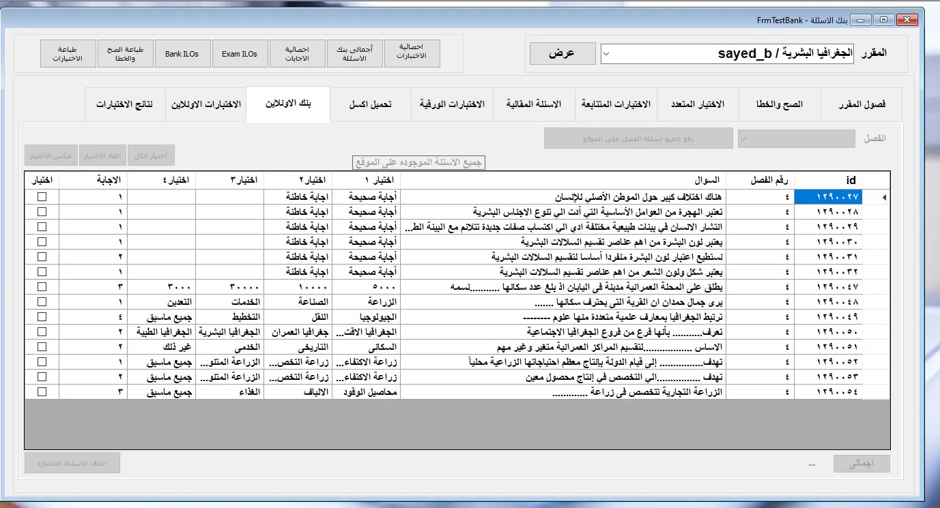Click the عكس الاختيار button
Image resolution: width=940 pixels, height=508 pixels.
51,155
